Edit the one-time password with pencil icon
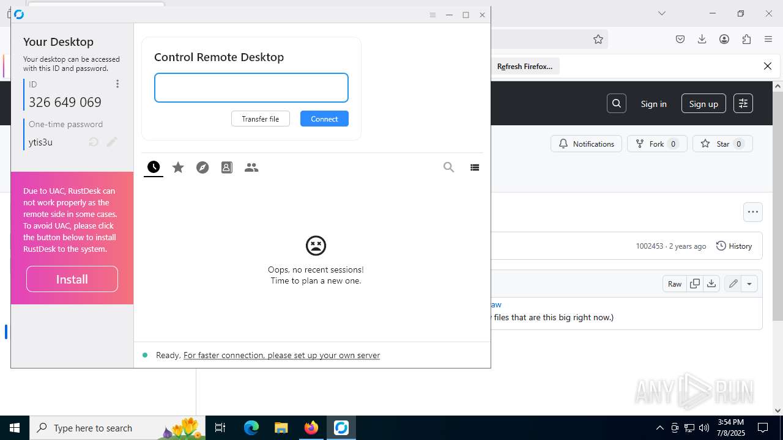This screenshot has width=783, height=440. [x=112, y=142]
